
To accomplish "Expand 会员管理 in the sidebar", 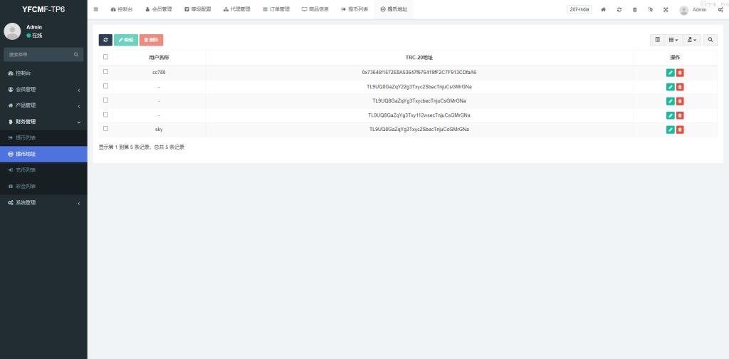I will tap(43, 89).
